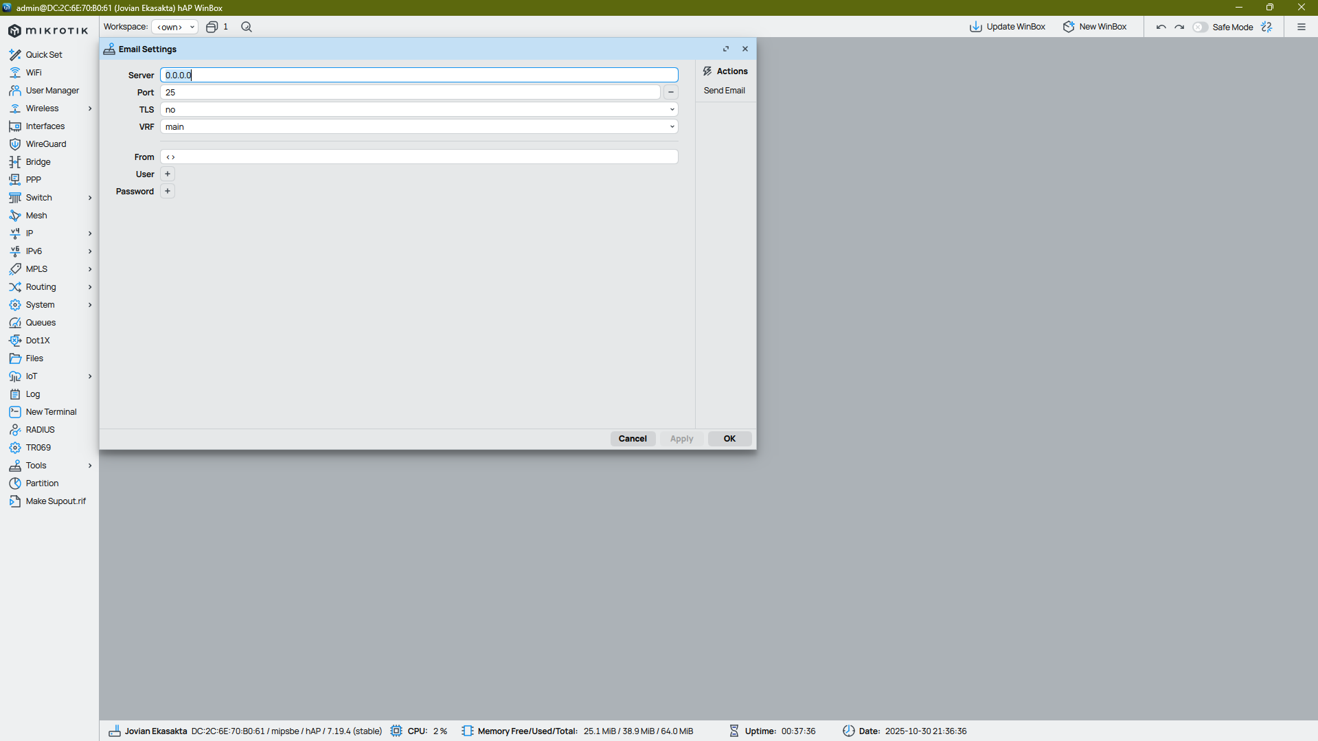Click the Apply button
Viewport: 1318px width, 741px height.
coord(681,439)
